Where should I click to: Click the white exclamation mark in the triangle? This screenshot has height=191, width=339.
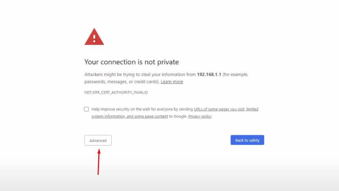[x=94, y=37]
